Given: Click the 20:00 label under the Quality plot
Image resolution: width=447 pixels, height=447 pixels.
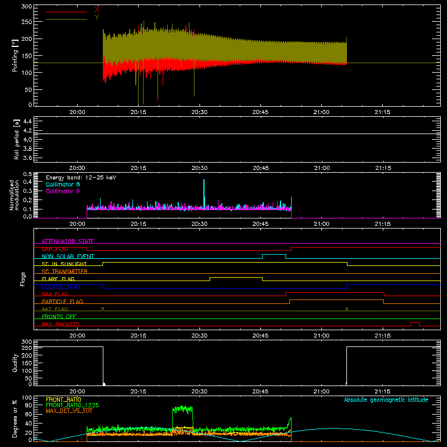Looking at the screenshot, I should [x=77, y=392].
